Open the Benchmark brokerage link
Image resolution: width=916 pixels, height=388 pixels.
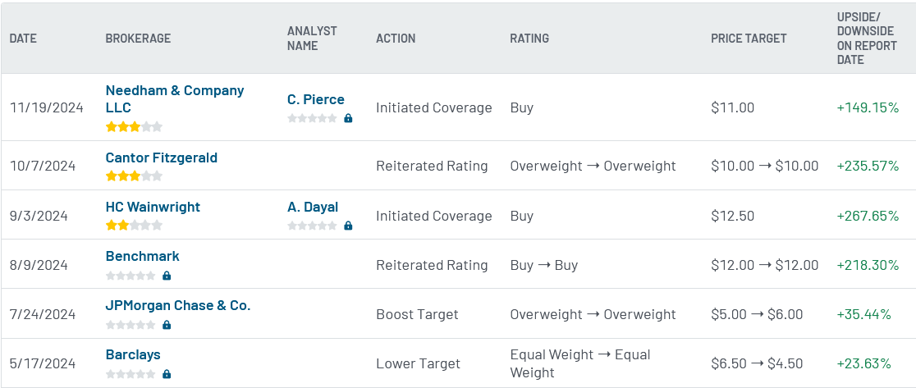(x=143, y=256)
